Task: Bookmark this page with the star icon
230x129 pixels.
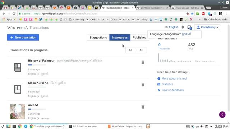Action: pyautogui.click(x=192, y=14)
